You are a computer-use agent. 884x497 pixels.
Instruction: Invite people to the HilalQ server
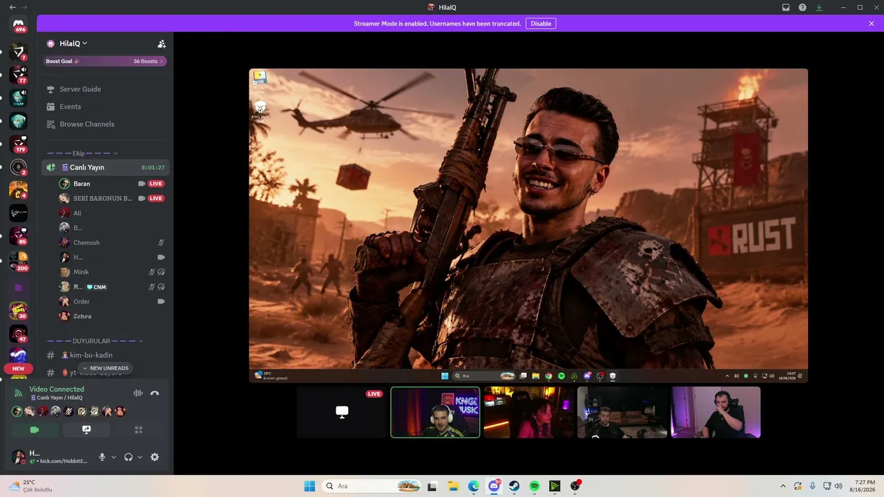162,43
